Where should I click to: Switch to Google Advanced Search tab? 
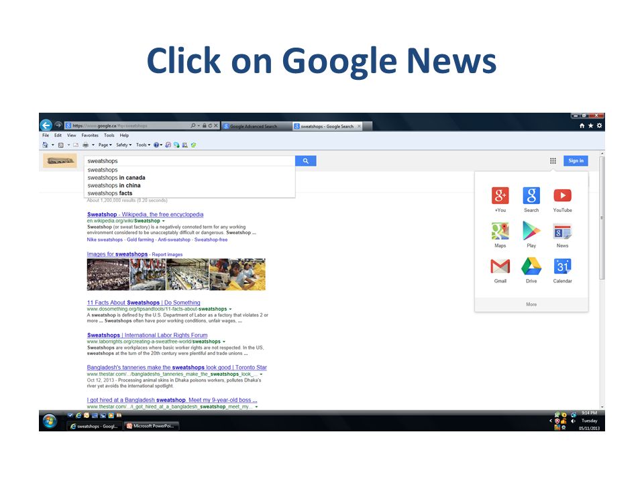tap(256, 126)
